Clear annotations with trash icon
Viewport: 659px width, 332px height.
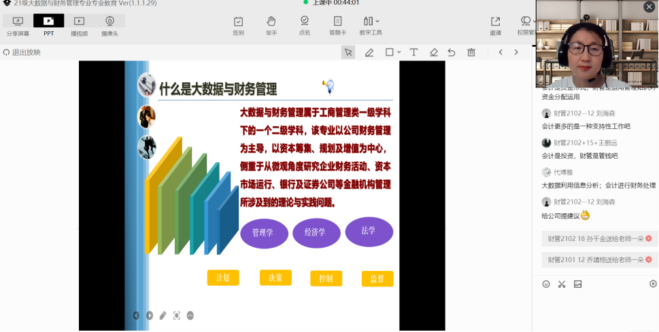pos(471,52)
